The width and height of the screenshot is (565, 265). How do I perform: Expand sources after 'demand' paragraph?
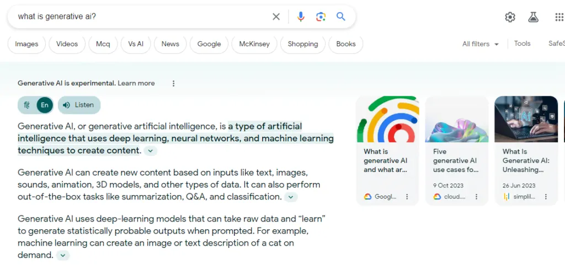click(63, 255)
